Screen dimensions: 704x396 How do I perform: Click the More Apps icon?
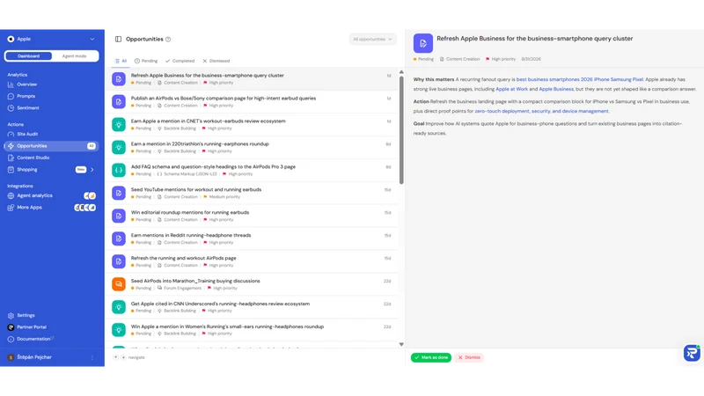point(11,208)
